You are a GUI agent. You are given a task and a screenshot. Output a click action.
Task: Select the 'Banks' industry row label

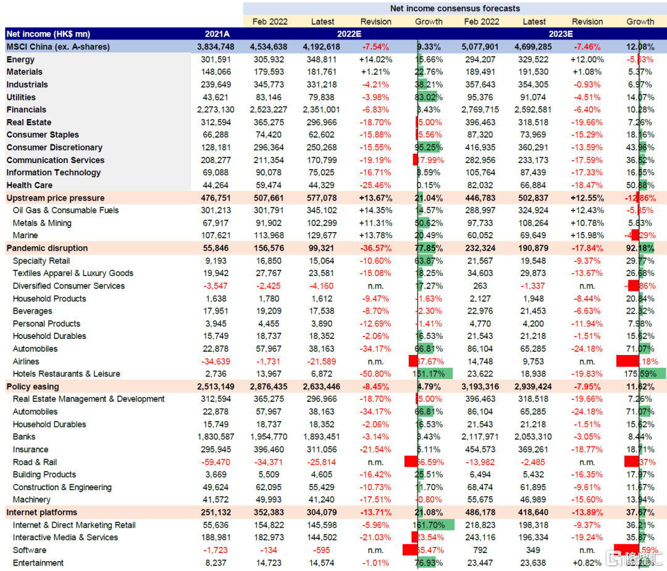25,437
